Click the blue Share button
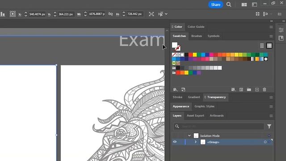Image resolution: width=286 pixels, height=161 pixels. (215, 4)
